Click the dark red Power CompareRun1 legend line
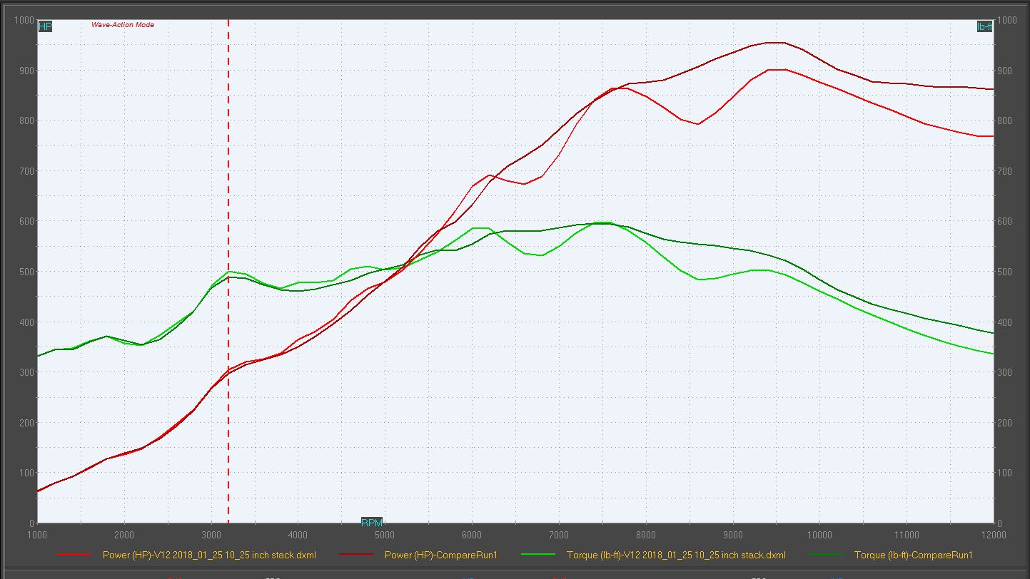Screen dimensions: 1030x579 (355, 555)
